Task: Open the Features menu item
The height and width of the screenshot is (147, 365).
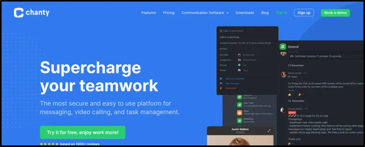Action: click(x=148, y=13)
